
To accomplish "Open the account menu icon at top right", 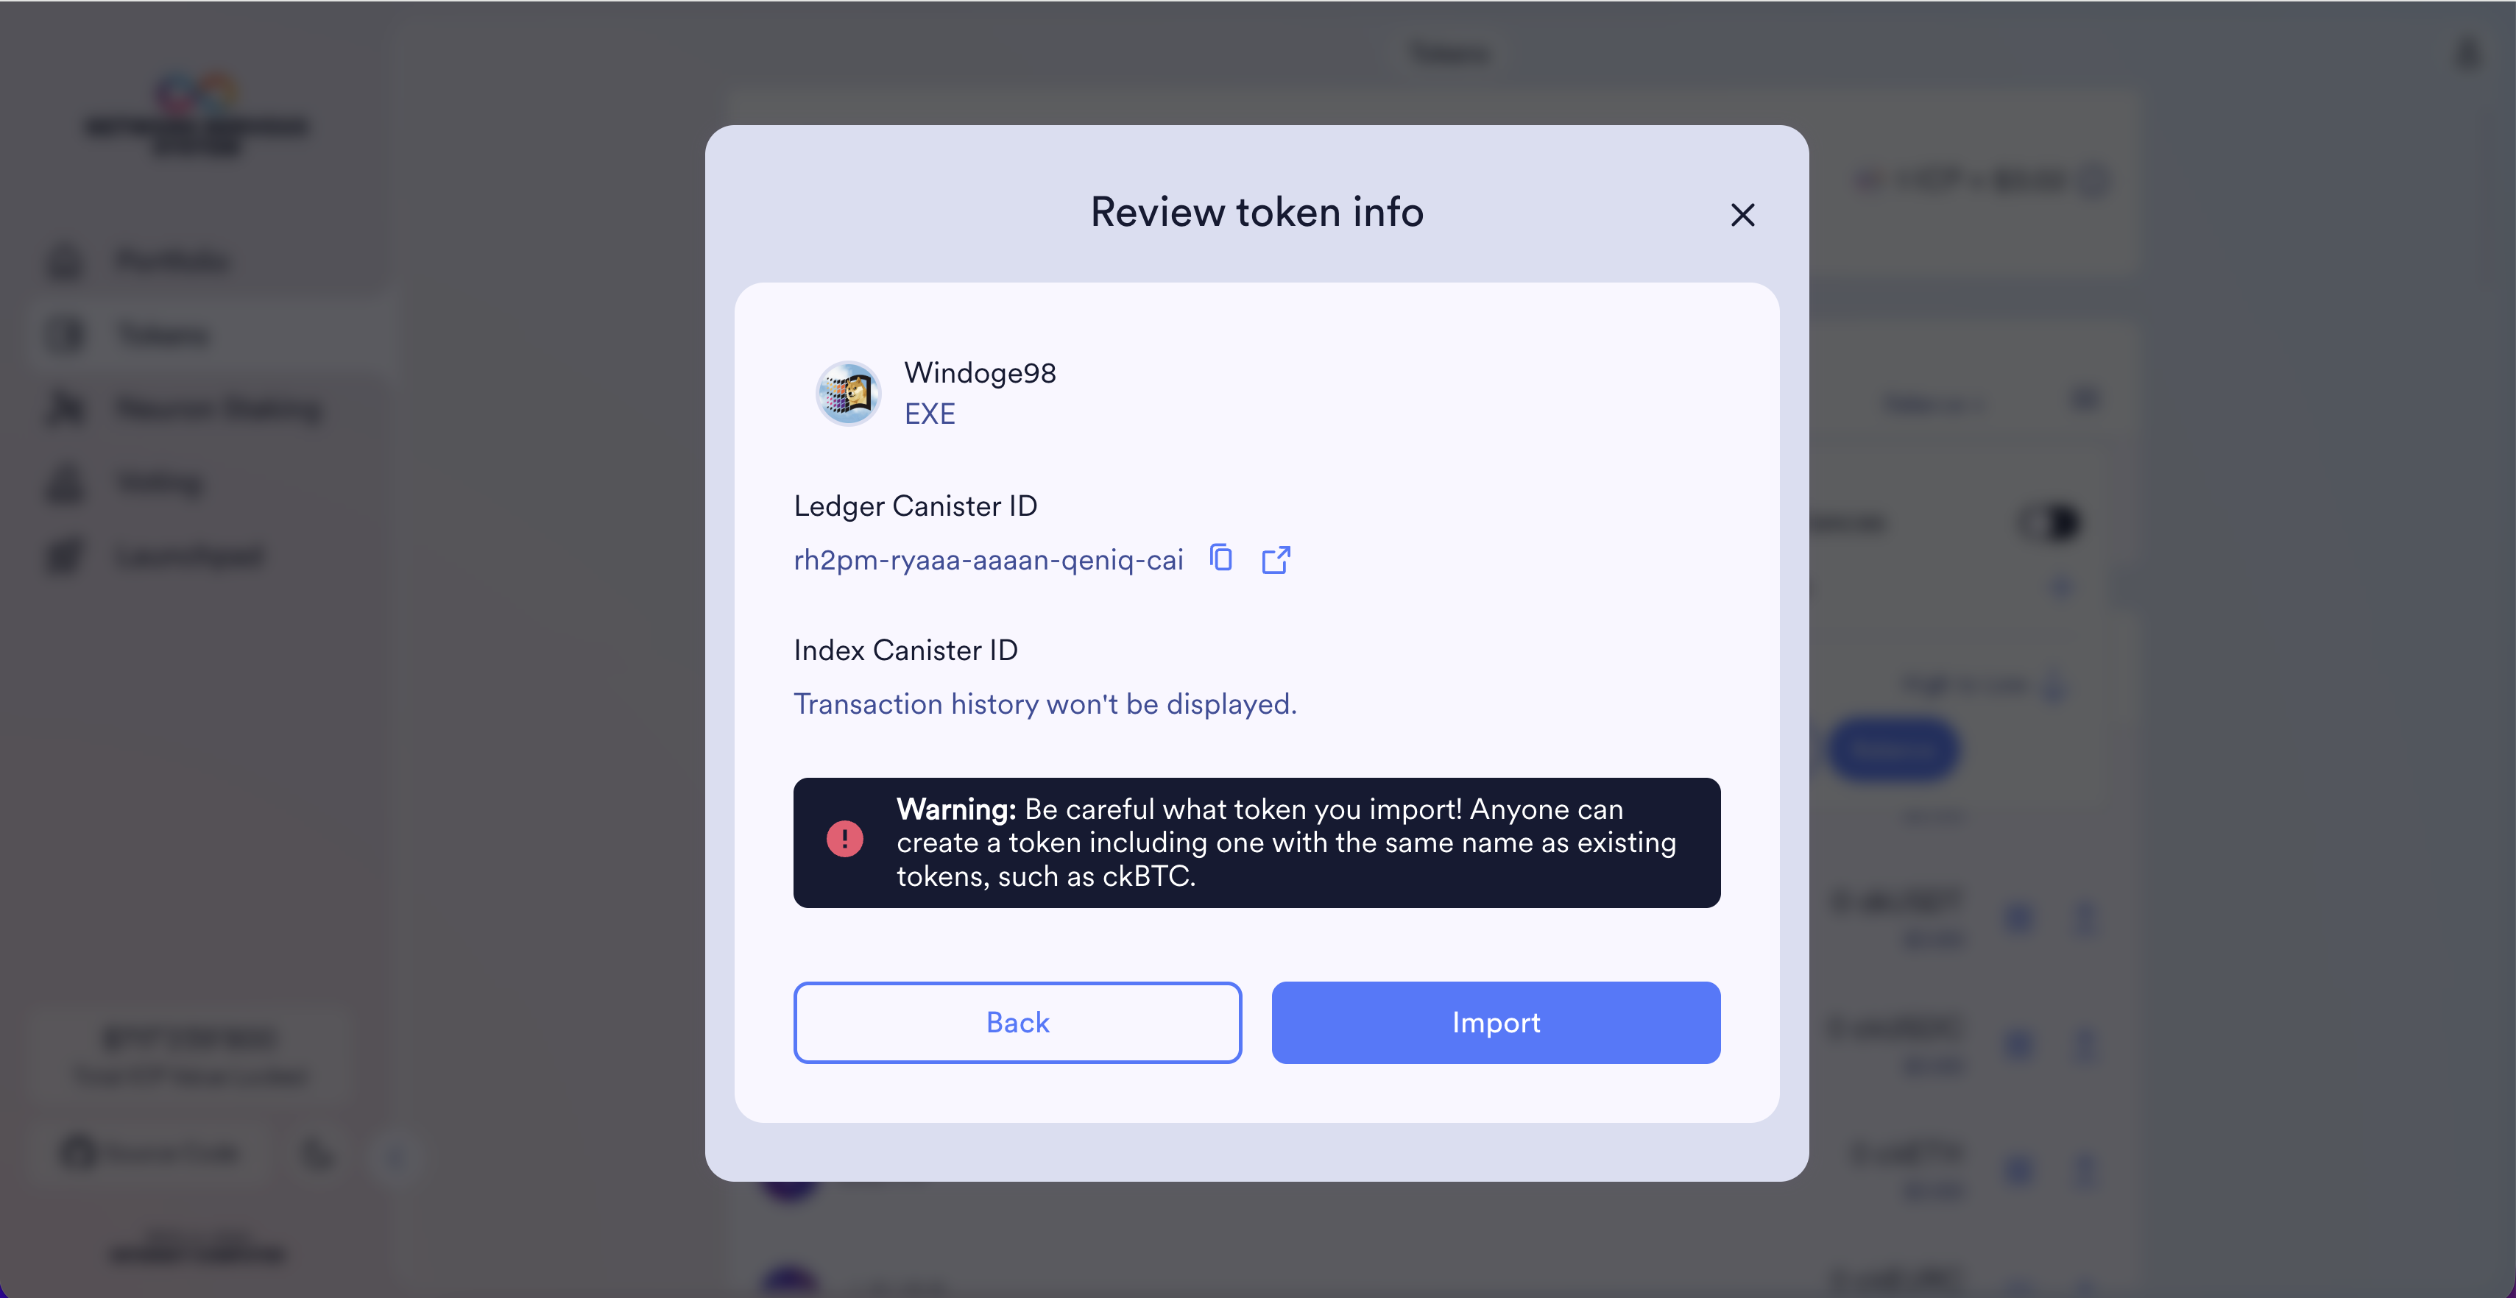I will (2468, 53).
